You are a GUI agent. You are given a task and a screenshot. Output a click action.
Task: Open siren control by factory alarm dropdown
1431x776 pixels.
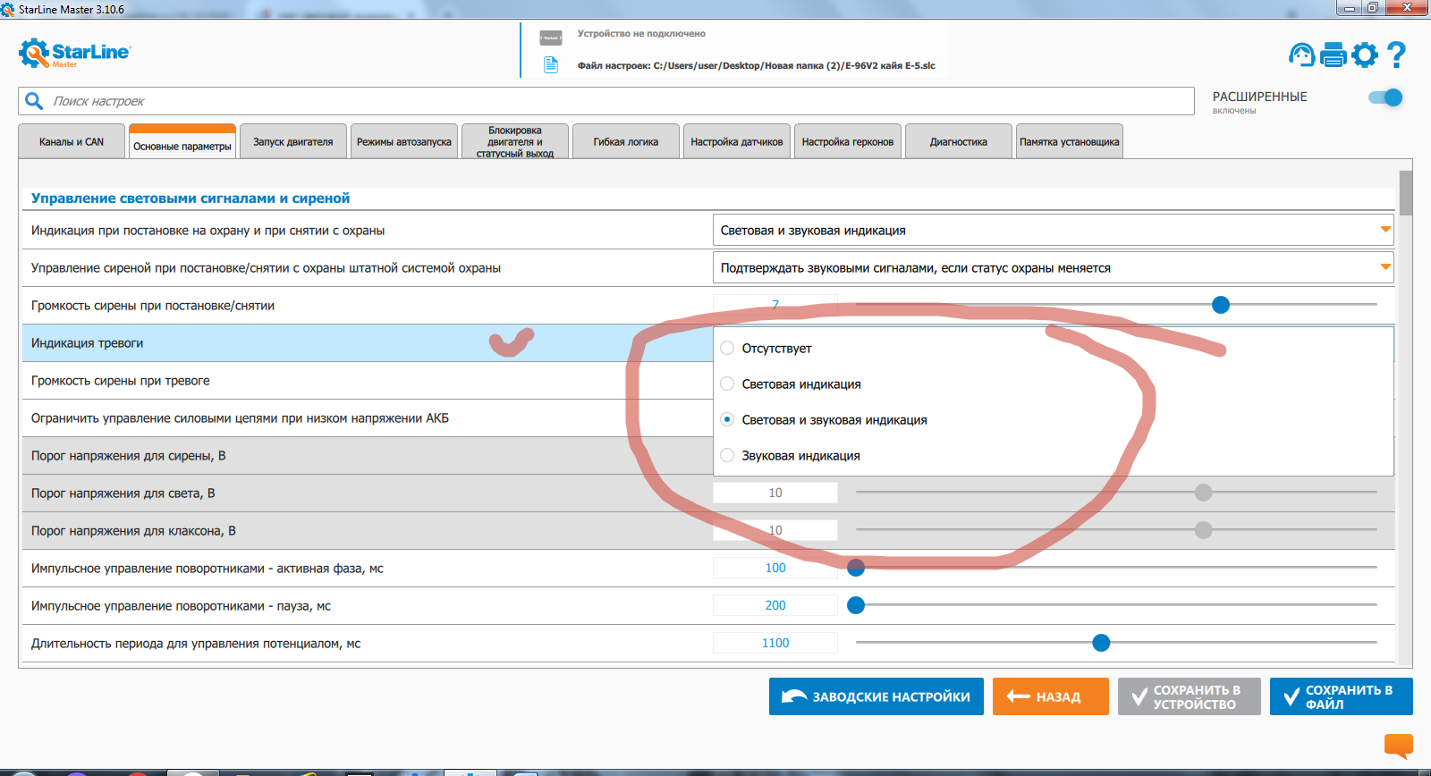(x=1052, y=267)
